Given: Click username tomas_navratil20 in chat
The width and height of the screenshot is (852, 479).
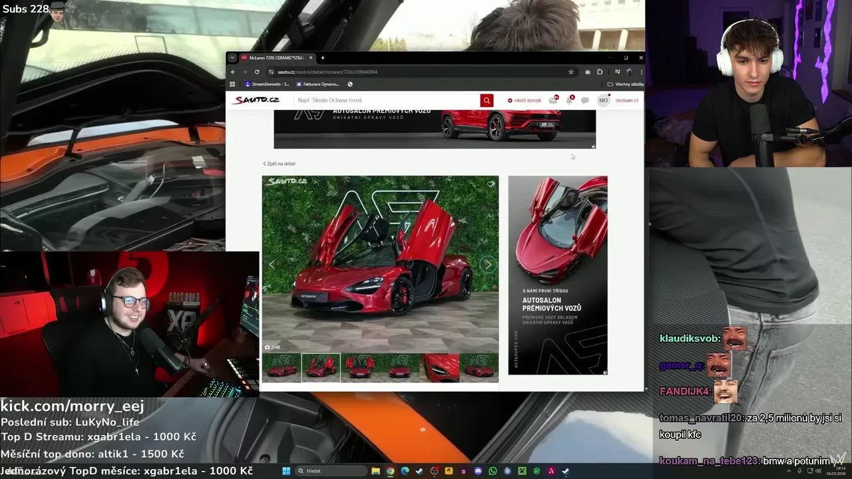Looking at the screenshot, I should pyautogui.click(x=702, y=418).
